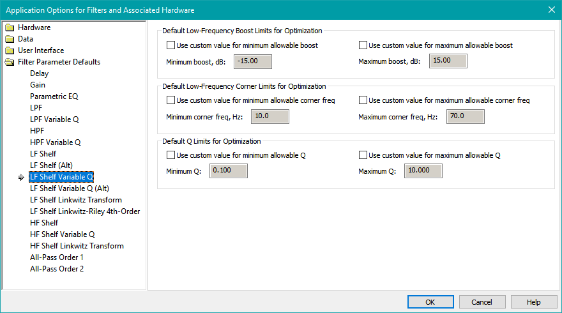
Task: Enable custom minimum allowable corner freq
Action: 171,100
